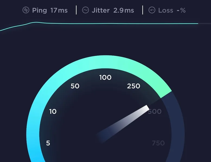This screenshot has width=211, height=162.
Task: Select the Jitter 2.9 ms reading
Action: pyautogui.click(x=113, y=10)
